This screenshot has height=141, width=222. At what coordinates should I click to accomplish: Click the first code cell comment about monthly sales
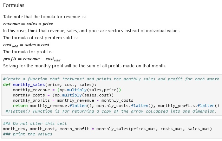111,79
